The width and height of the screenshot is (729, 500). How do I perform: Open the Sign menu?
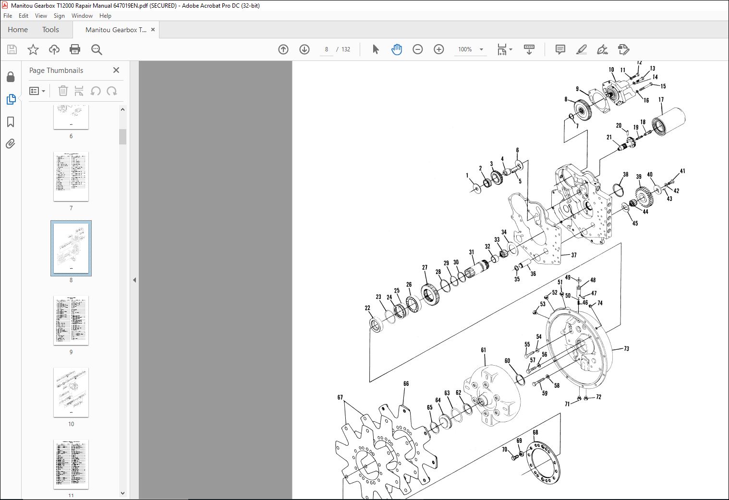pyautogui.click(x=59, y=16)
